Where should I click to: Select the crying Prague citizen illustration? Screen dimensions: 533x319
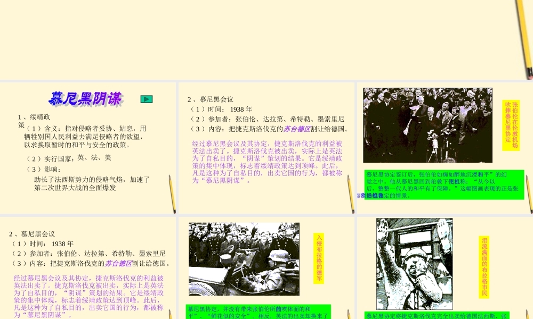pos(414,264)
